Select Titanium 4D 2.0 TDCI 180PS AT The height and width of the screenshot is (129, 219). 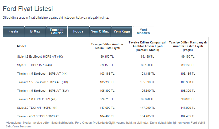38,116
